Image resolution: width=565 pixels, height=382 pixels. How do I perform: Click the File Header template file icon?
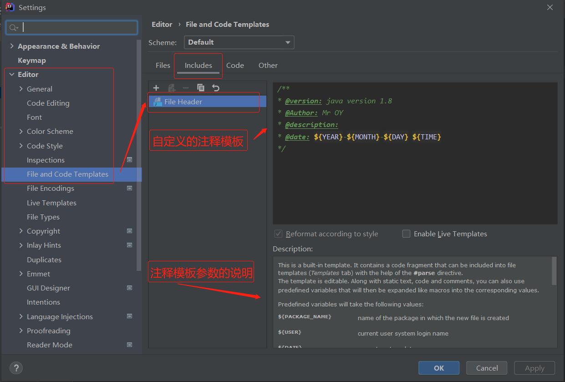158,102
